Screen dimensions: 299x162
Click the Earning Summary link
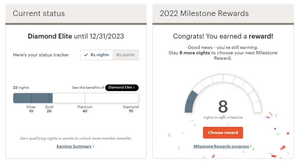pos(74,146)
